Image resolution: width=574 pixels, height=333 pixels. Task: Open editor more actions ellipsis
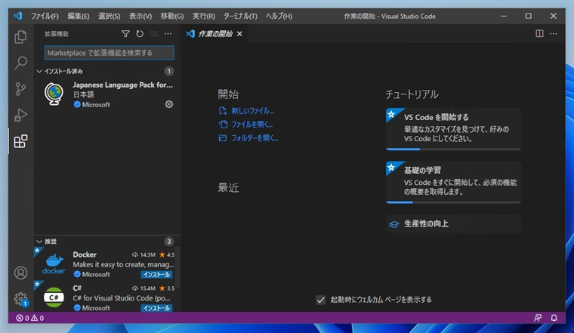click(x=554, y=34)
